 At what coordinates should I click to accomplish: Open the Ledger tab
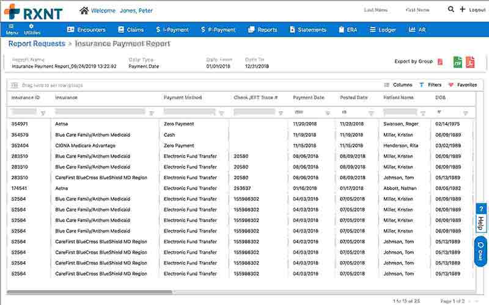383,29
